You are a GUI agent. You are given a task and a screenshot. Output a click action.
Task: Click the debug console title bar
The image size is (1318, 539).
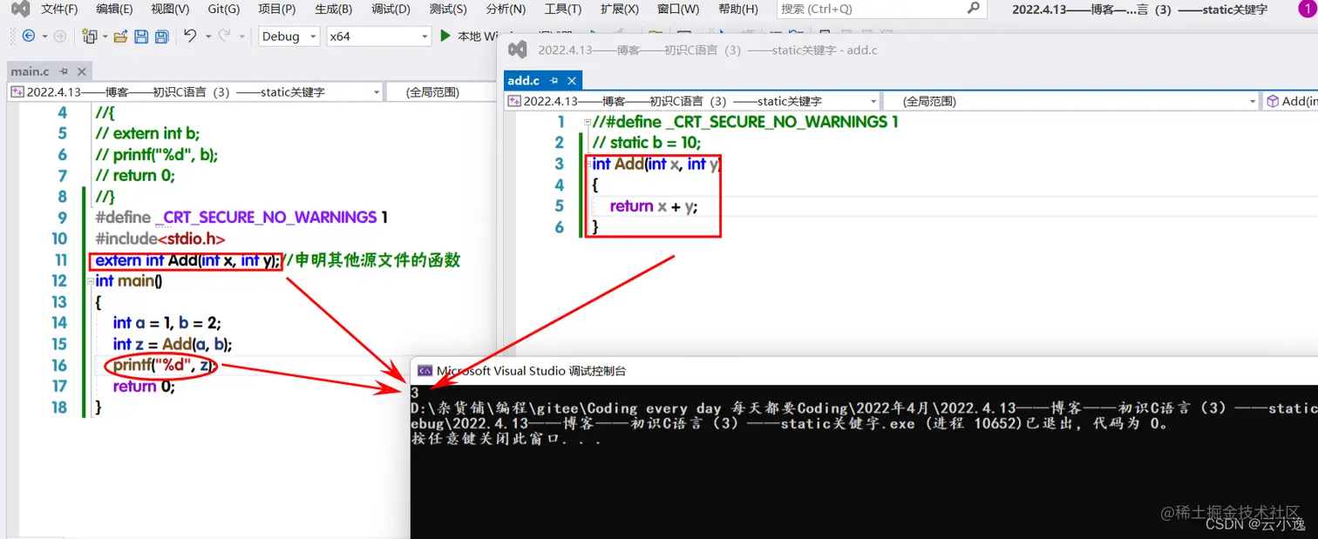[x=864, y=370]
